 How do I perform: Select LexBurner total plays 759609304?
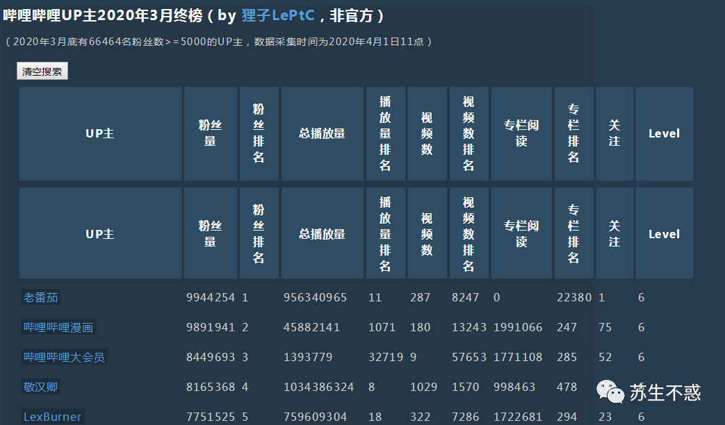click(x=315, y=417)
